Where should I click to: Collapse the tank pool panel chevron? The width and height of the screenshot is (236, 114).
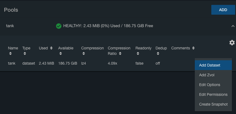233,26
